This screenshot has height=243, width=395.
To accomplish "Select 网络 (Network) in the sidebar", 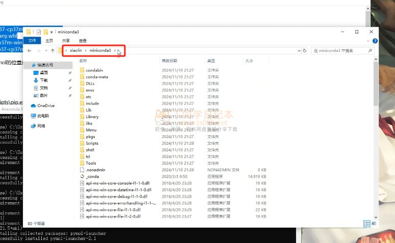I will click(x=34, y=125).
